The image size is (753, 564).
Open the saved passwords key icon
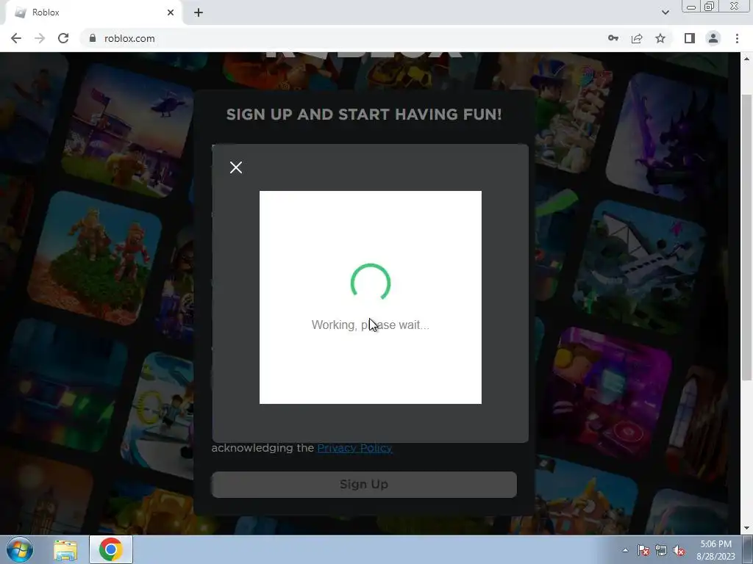(x=613, y=38)
